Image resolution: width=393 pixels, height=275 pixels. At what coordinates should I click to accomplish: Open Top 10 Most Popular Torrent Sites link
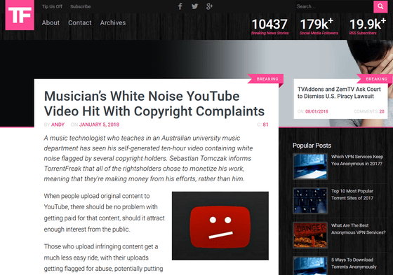coord(352,195)
